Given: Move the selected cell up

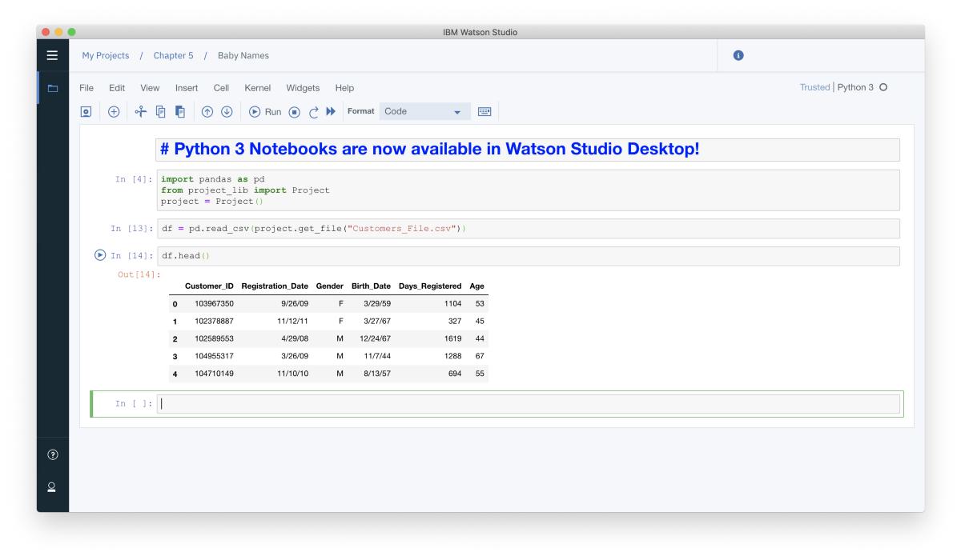Looking at the screenshot, I should tap(208, 111).
